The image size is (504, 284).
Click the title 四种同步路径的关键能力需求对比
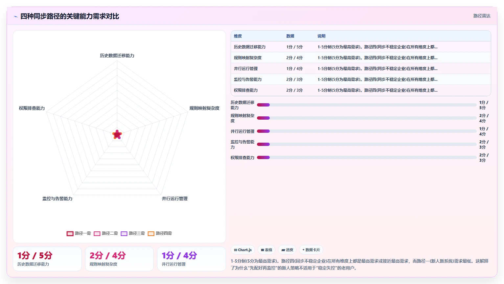[x=70, y=16]
